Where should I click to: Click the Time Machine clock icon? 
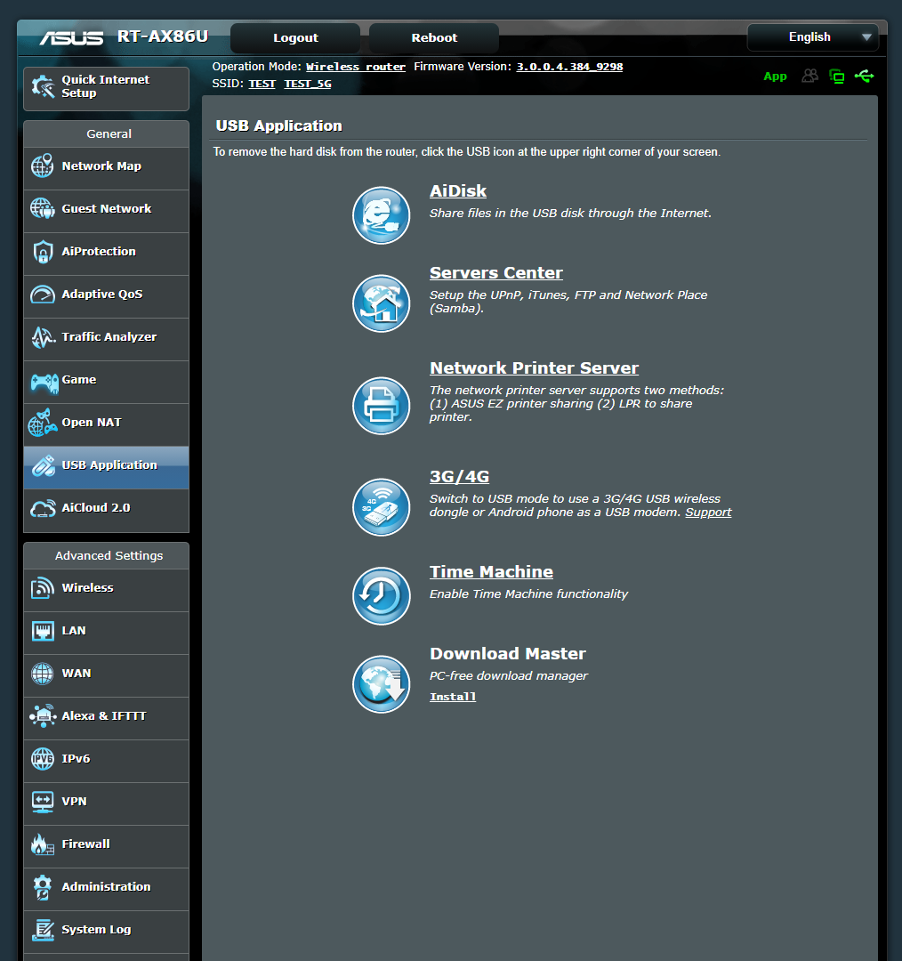tap(381, 595)
